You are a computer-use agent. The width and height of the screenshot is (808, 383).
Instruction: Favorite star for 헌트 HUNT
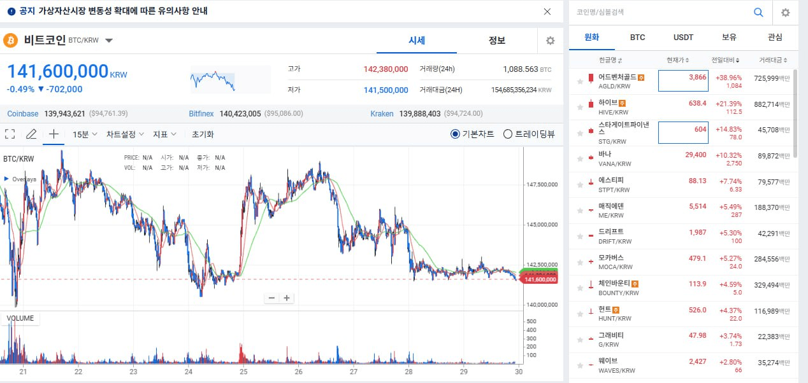click(580, 314)
